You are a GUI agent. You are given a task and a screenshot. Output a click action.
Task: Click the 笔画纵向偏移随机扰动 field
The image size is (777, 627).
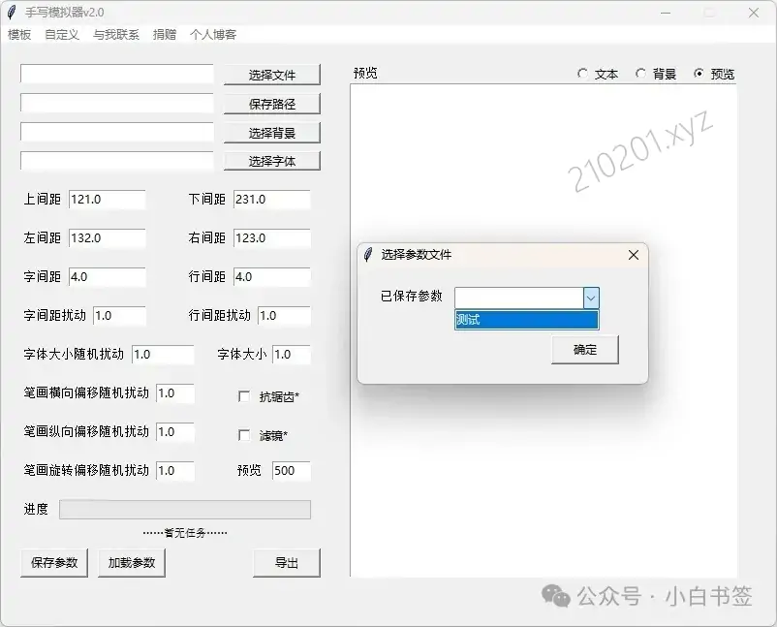[x=175, y=431]
